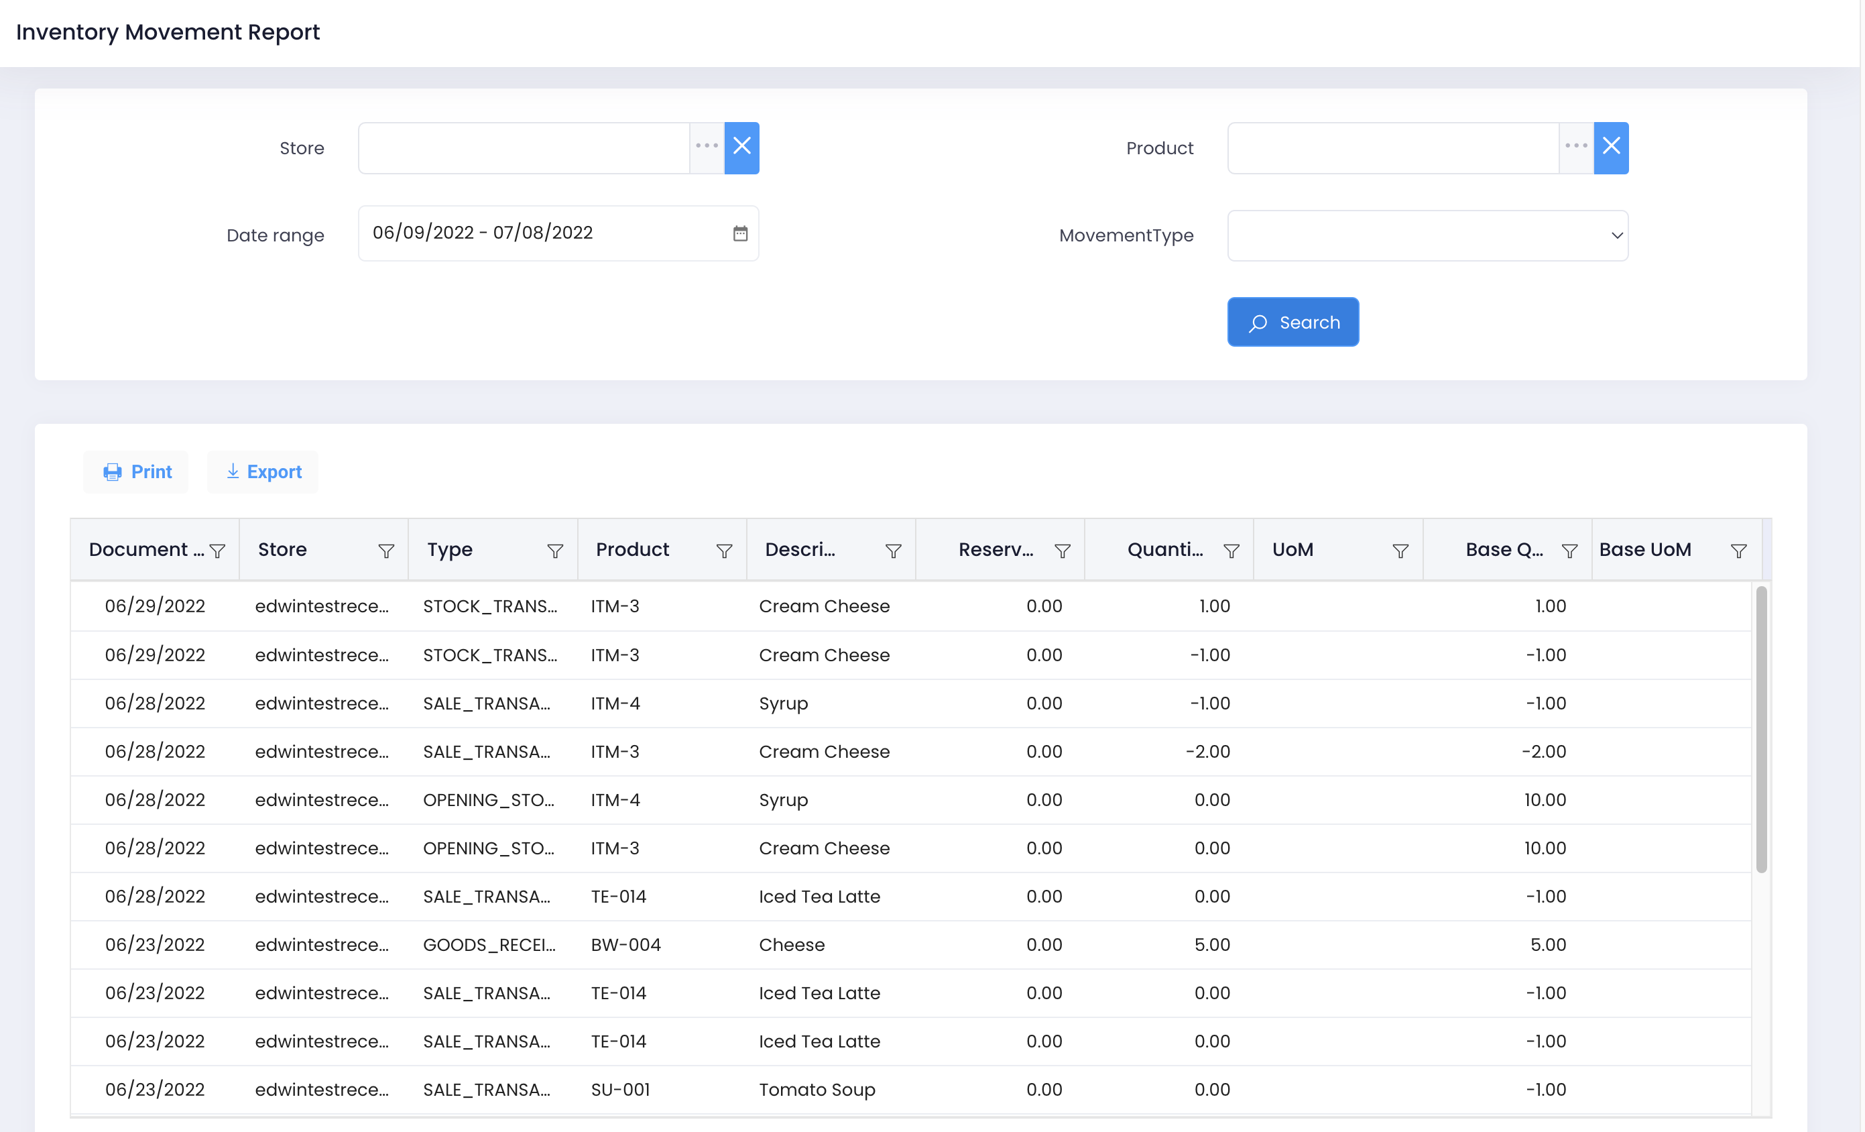Click the Search button
This screenshot has width=1865, height=1132.
pos(1292,322)
